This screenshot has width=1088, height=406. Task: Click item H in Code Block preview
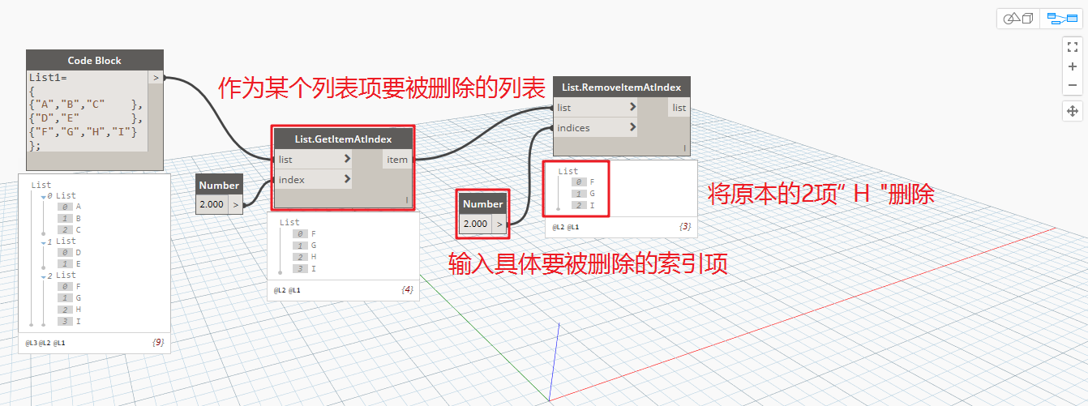78,310
